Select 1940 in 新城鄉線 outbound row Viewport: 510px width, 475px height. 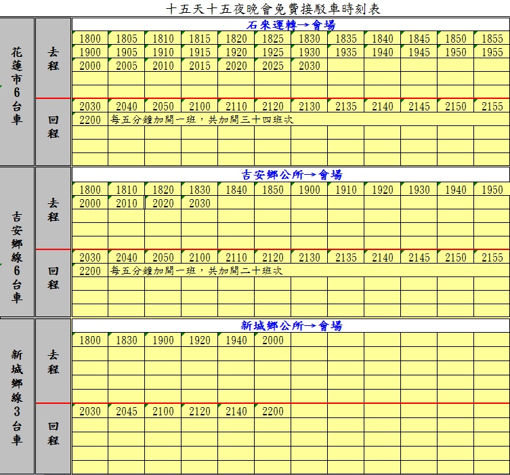point(236,340)
